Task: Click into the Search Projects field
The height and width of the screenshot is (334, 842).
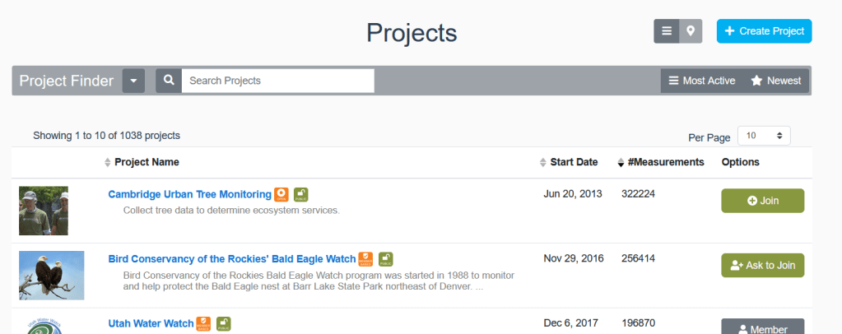Action: (x=277, y=81)
